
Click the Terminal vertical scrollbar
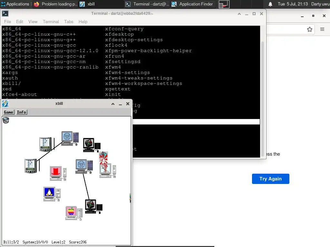(262, 99)
